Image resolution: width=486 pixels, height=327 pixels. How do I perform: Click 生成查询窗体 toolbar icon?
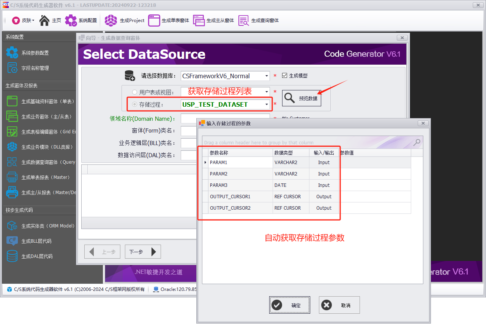[x=244, y=21]
